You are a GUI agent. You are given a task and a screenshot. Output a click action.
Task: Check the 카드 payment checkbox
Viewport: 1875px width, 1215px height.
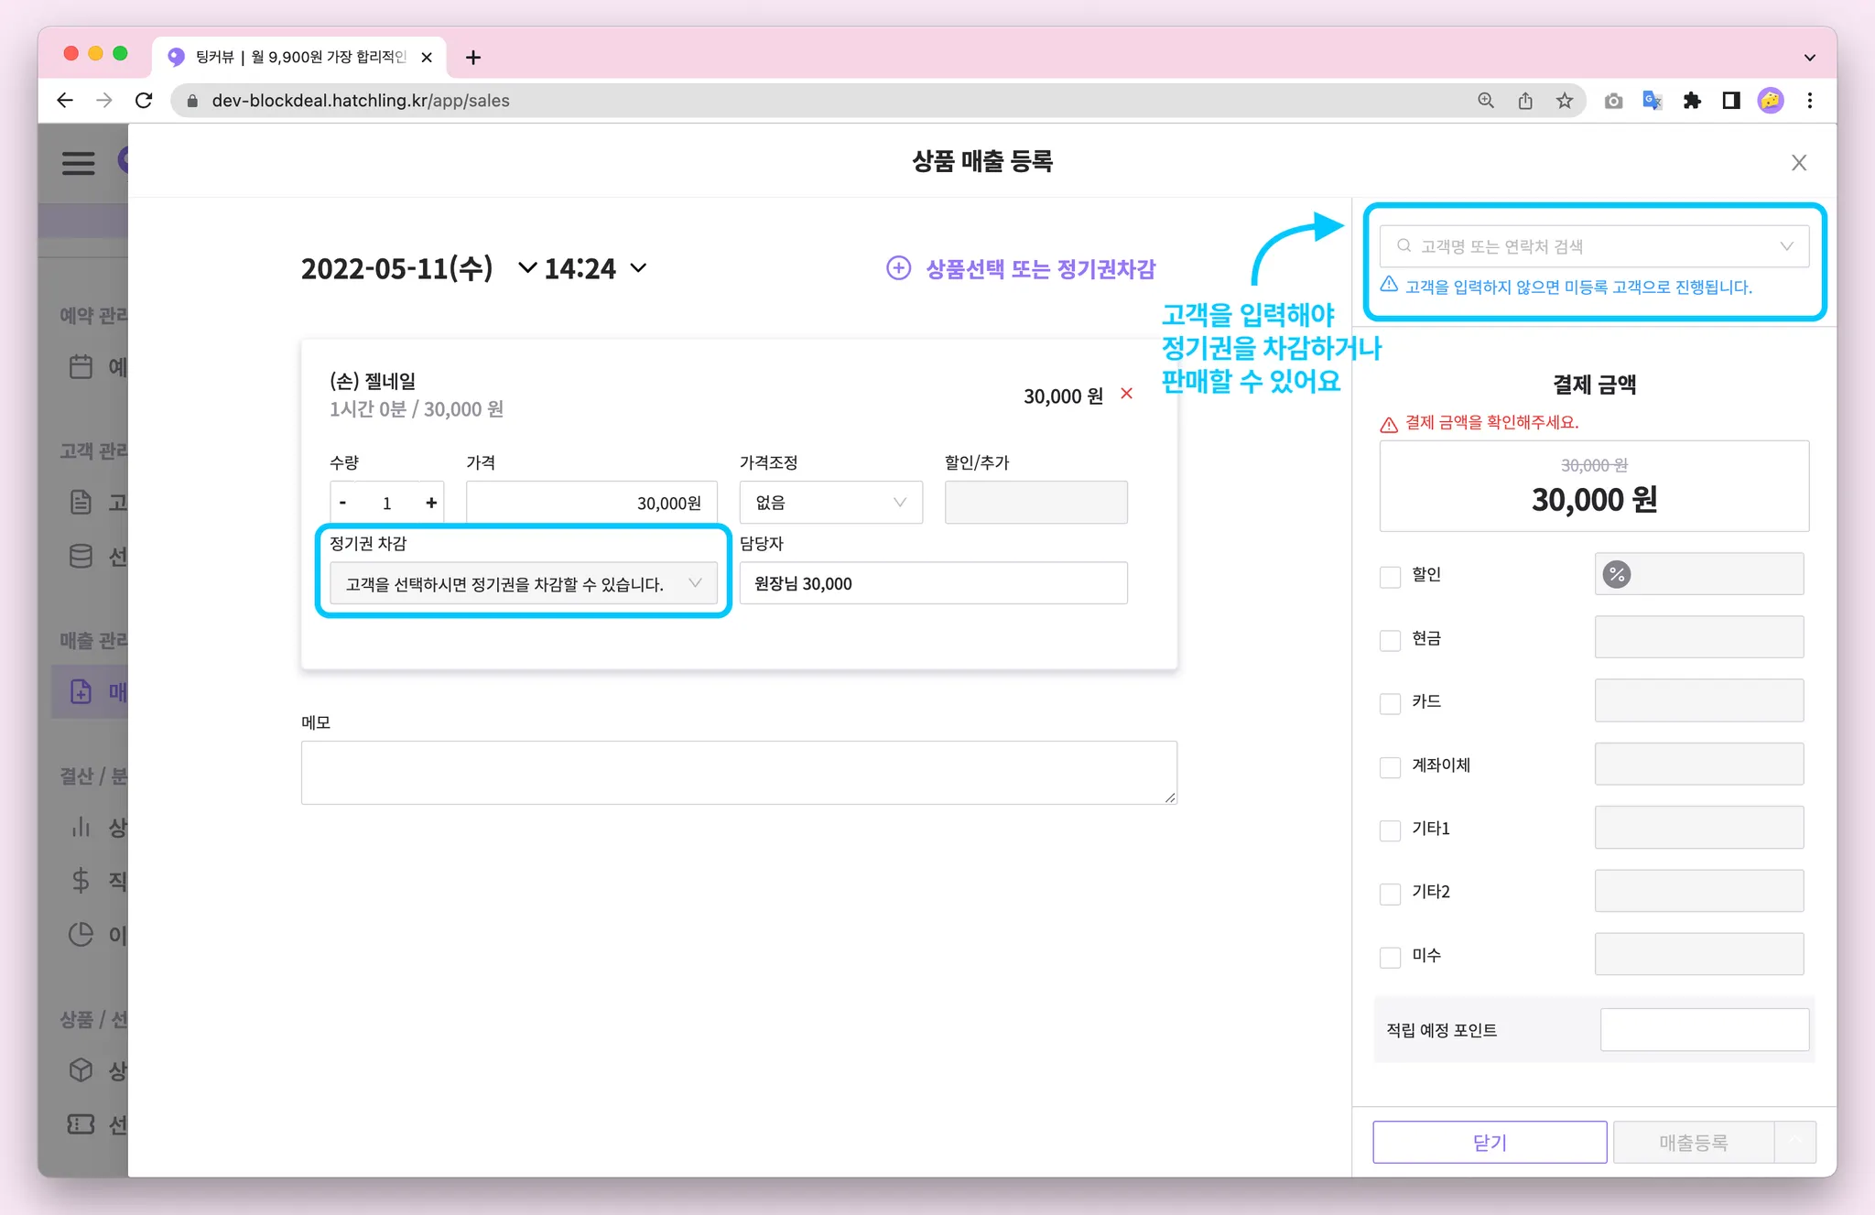click(1390, 703)
